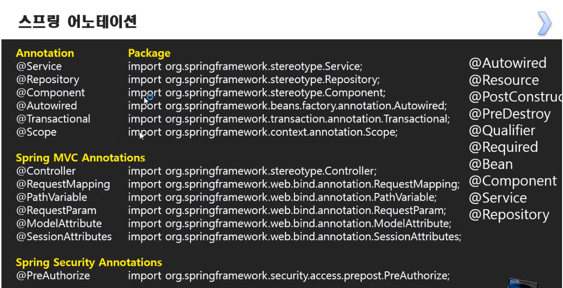The height and width of the screenshot is (288, 563).
Task: Click @Resource in the right-side list
Action: [504, 80]
